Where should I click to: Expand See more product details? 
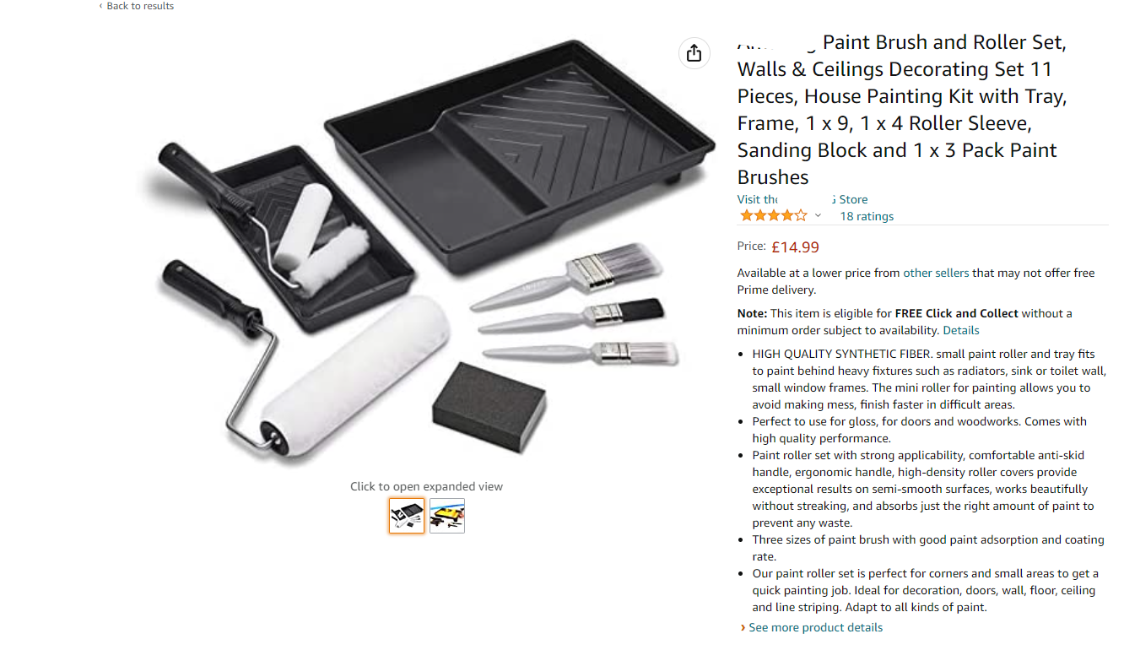(x=815, y=627)
